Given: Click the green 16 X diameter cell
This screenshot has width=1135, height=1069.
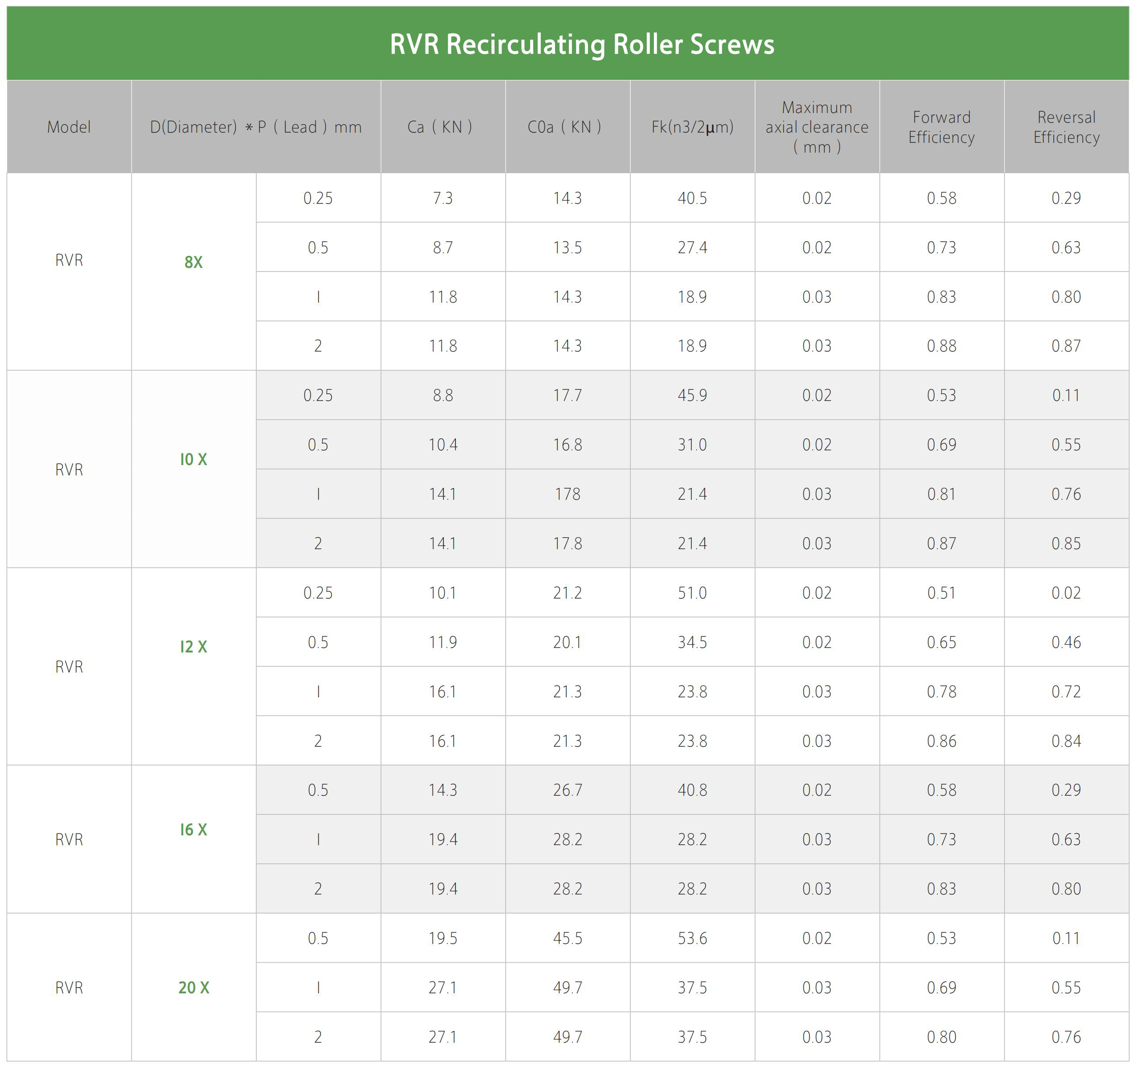Looking at the screenshot, I should [x=194, y=829].
